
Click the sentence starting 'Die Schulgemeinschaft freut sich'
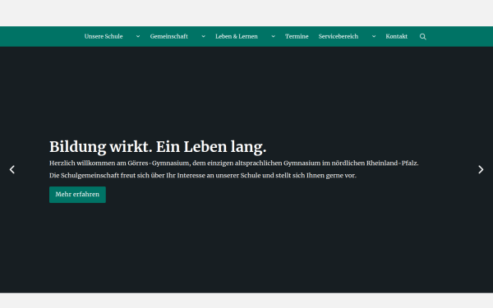[x=203, y=176]
